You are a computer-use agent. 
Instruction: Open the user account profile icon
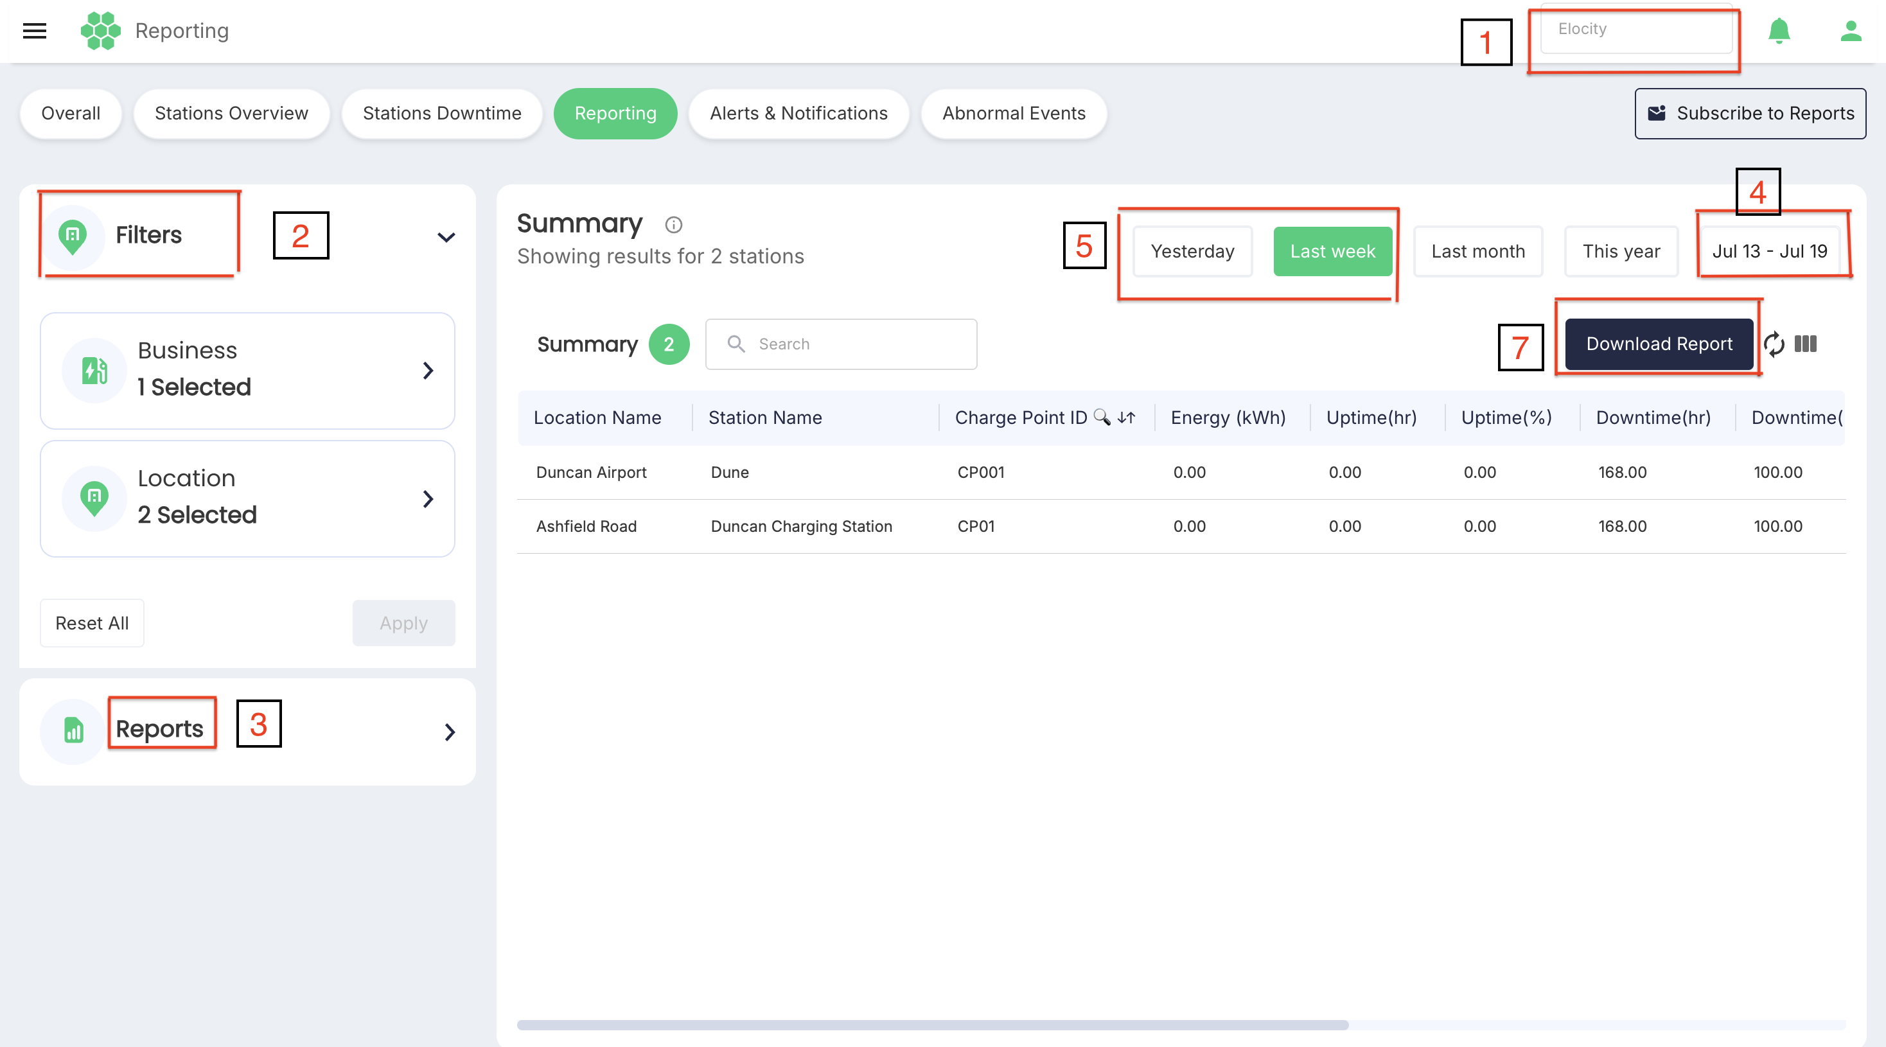(x=1851, y=31)
